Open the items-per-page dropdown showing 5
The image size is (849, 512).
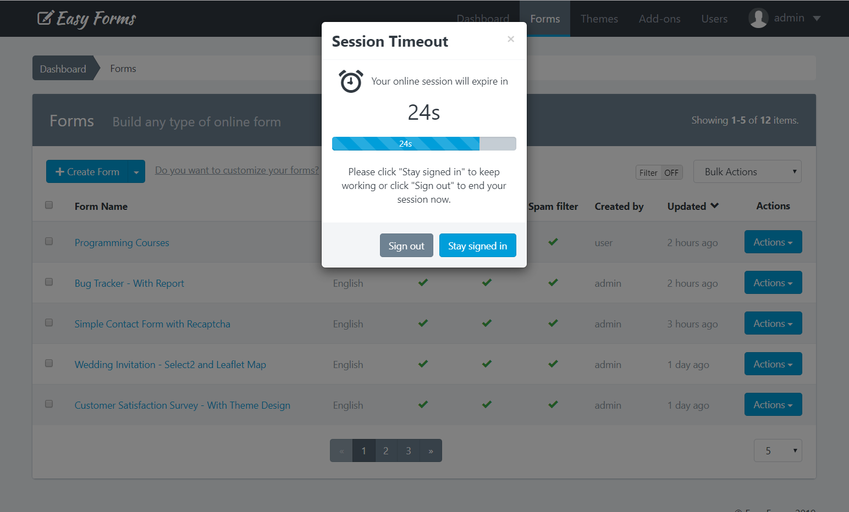coord(778,450)
